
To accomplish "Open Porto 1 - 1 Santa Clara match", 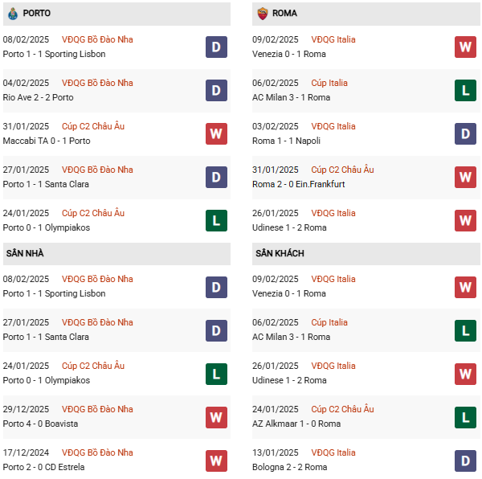I will coord(46,184).
